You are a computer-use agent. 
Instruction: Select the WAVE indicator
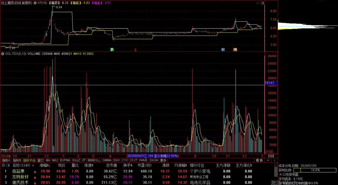click(x=143, y=160)
